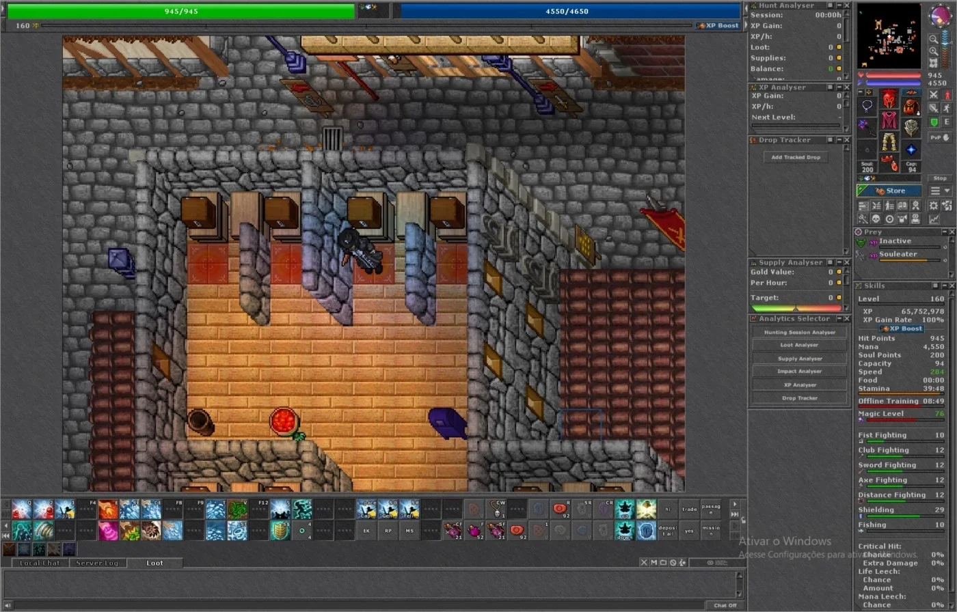Screen dimensions: 957x612
Task: Click the logout door icon
Action: click(x=947, y=206)
